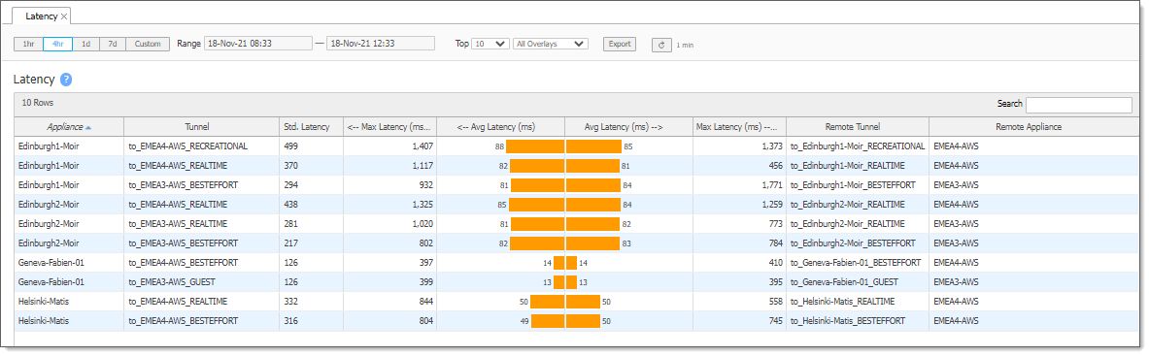The width and height of the screenshot is (1149, 356).
Task: Sort by left Avg Latency header
Action: point(500,127)
